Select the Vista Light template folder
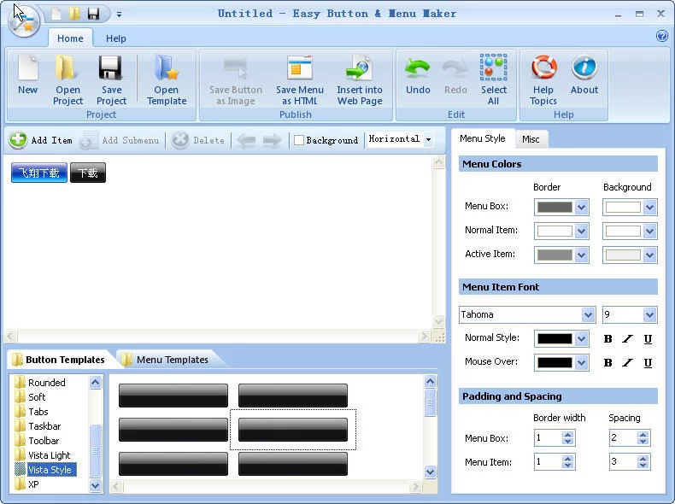Screen dimensions: 675x504 pos(49,455)
